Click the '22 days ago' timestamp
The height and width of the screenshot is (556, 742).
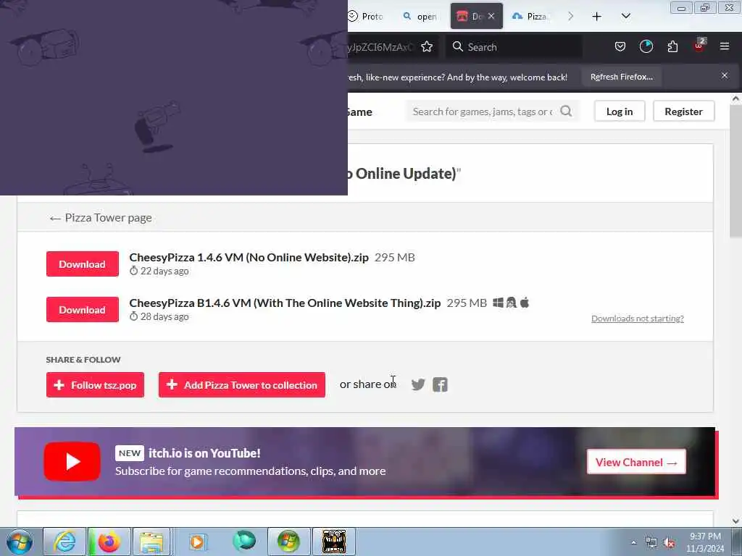[164, 271]
